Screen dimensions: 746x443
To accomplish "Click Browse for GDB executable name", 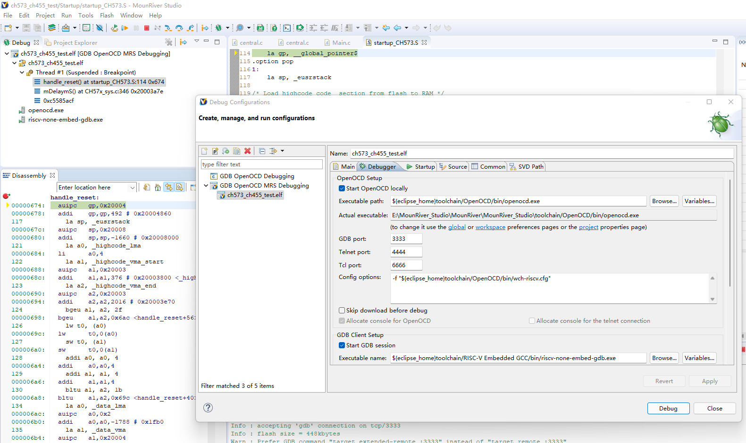I will click(664, 358).
